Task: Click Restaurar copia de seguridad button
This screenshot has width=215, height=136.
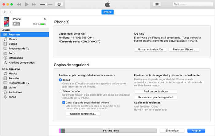Action: coord(156,97)
